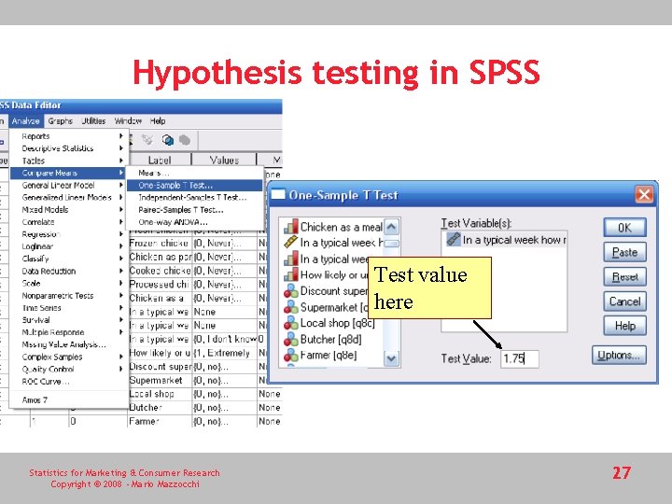Choose One-way ANOVA... entry

pos(194,222)
